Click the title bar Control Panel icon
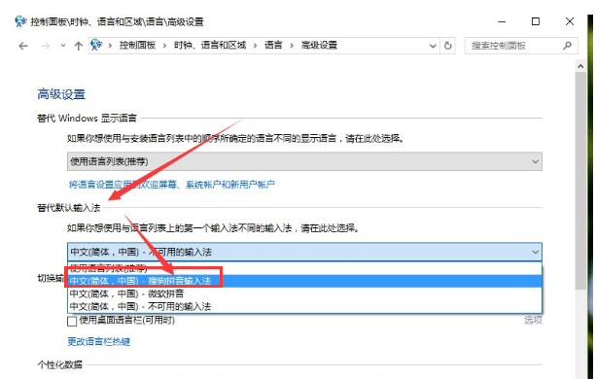 (x=20, y=21)
